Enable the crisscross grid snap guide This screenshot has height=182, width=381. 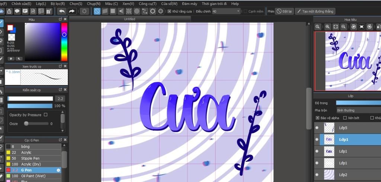click(113, 11)
